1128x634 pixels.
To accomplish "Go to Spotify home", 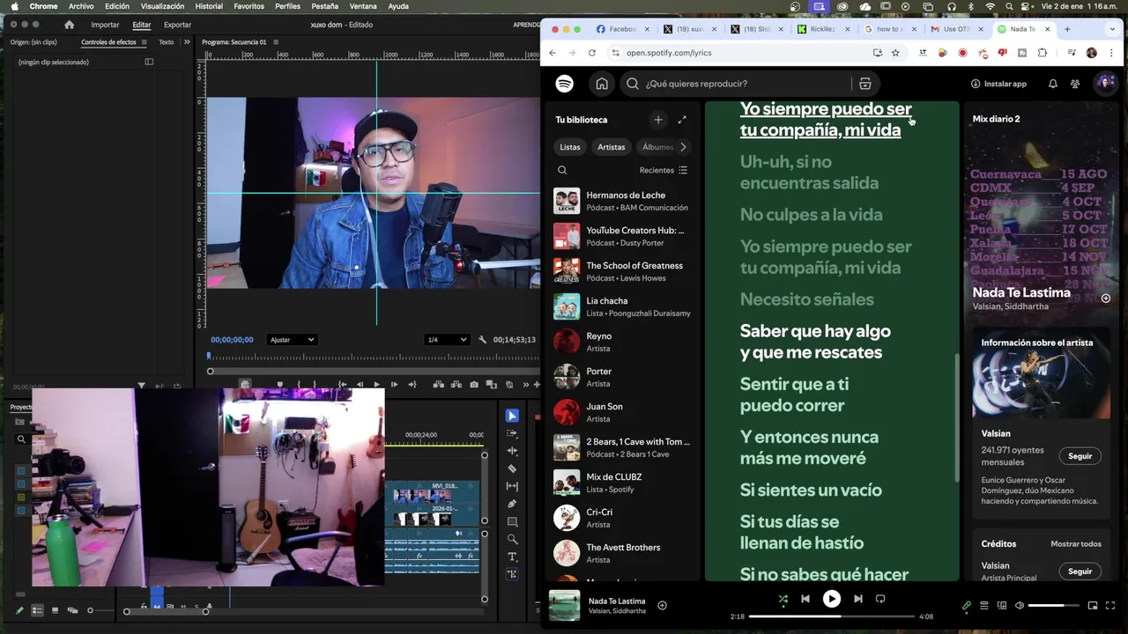I will pos(602,84).
